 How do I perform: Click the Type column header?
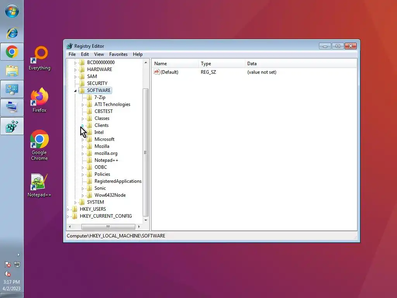pos(221,64)
